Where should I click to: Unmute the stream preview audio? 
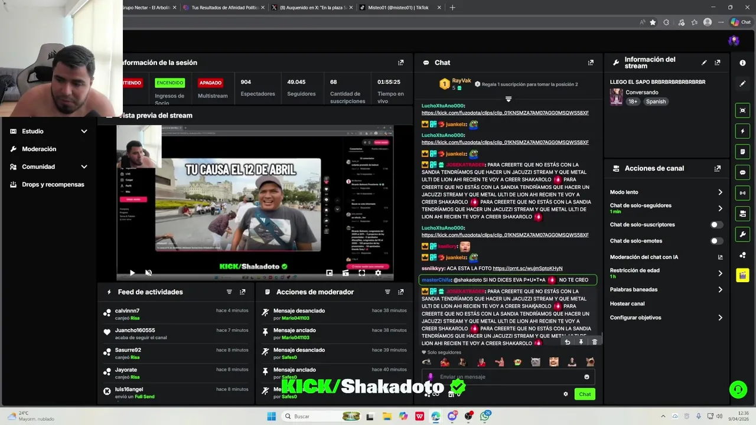(149, 273)
